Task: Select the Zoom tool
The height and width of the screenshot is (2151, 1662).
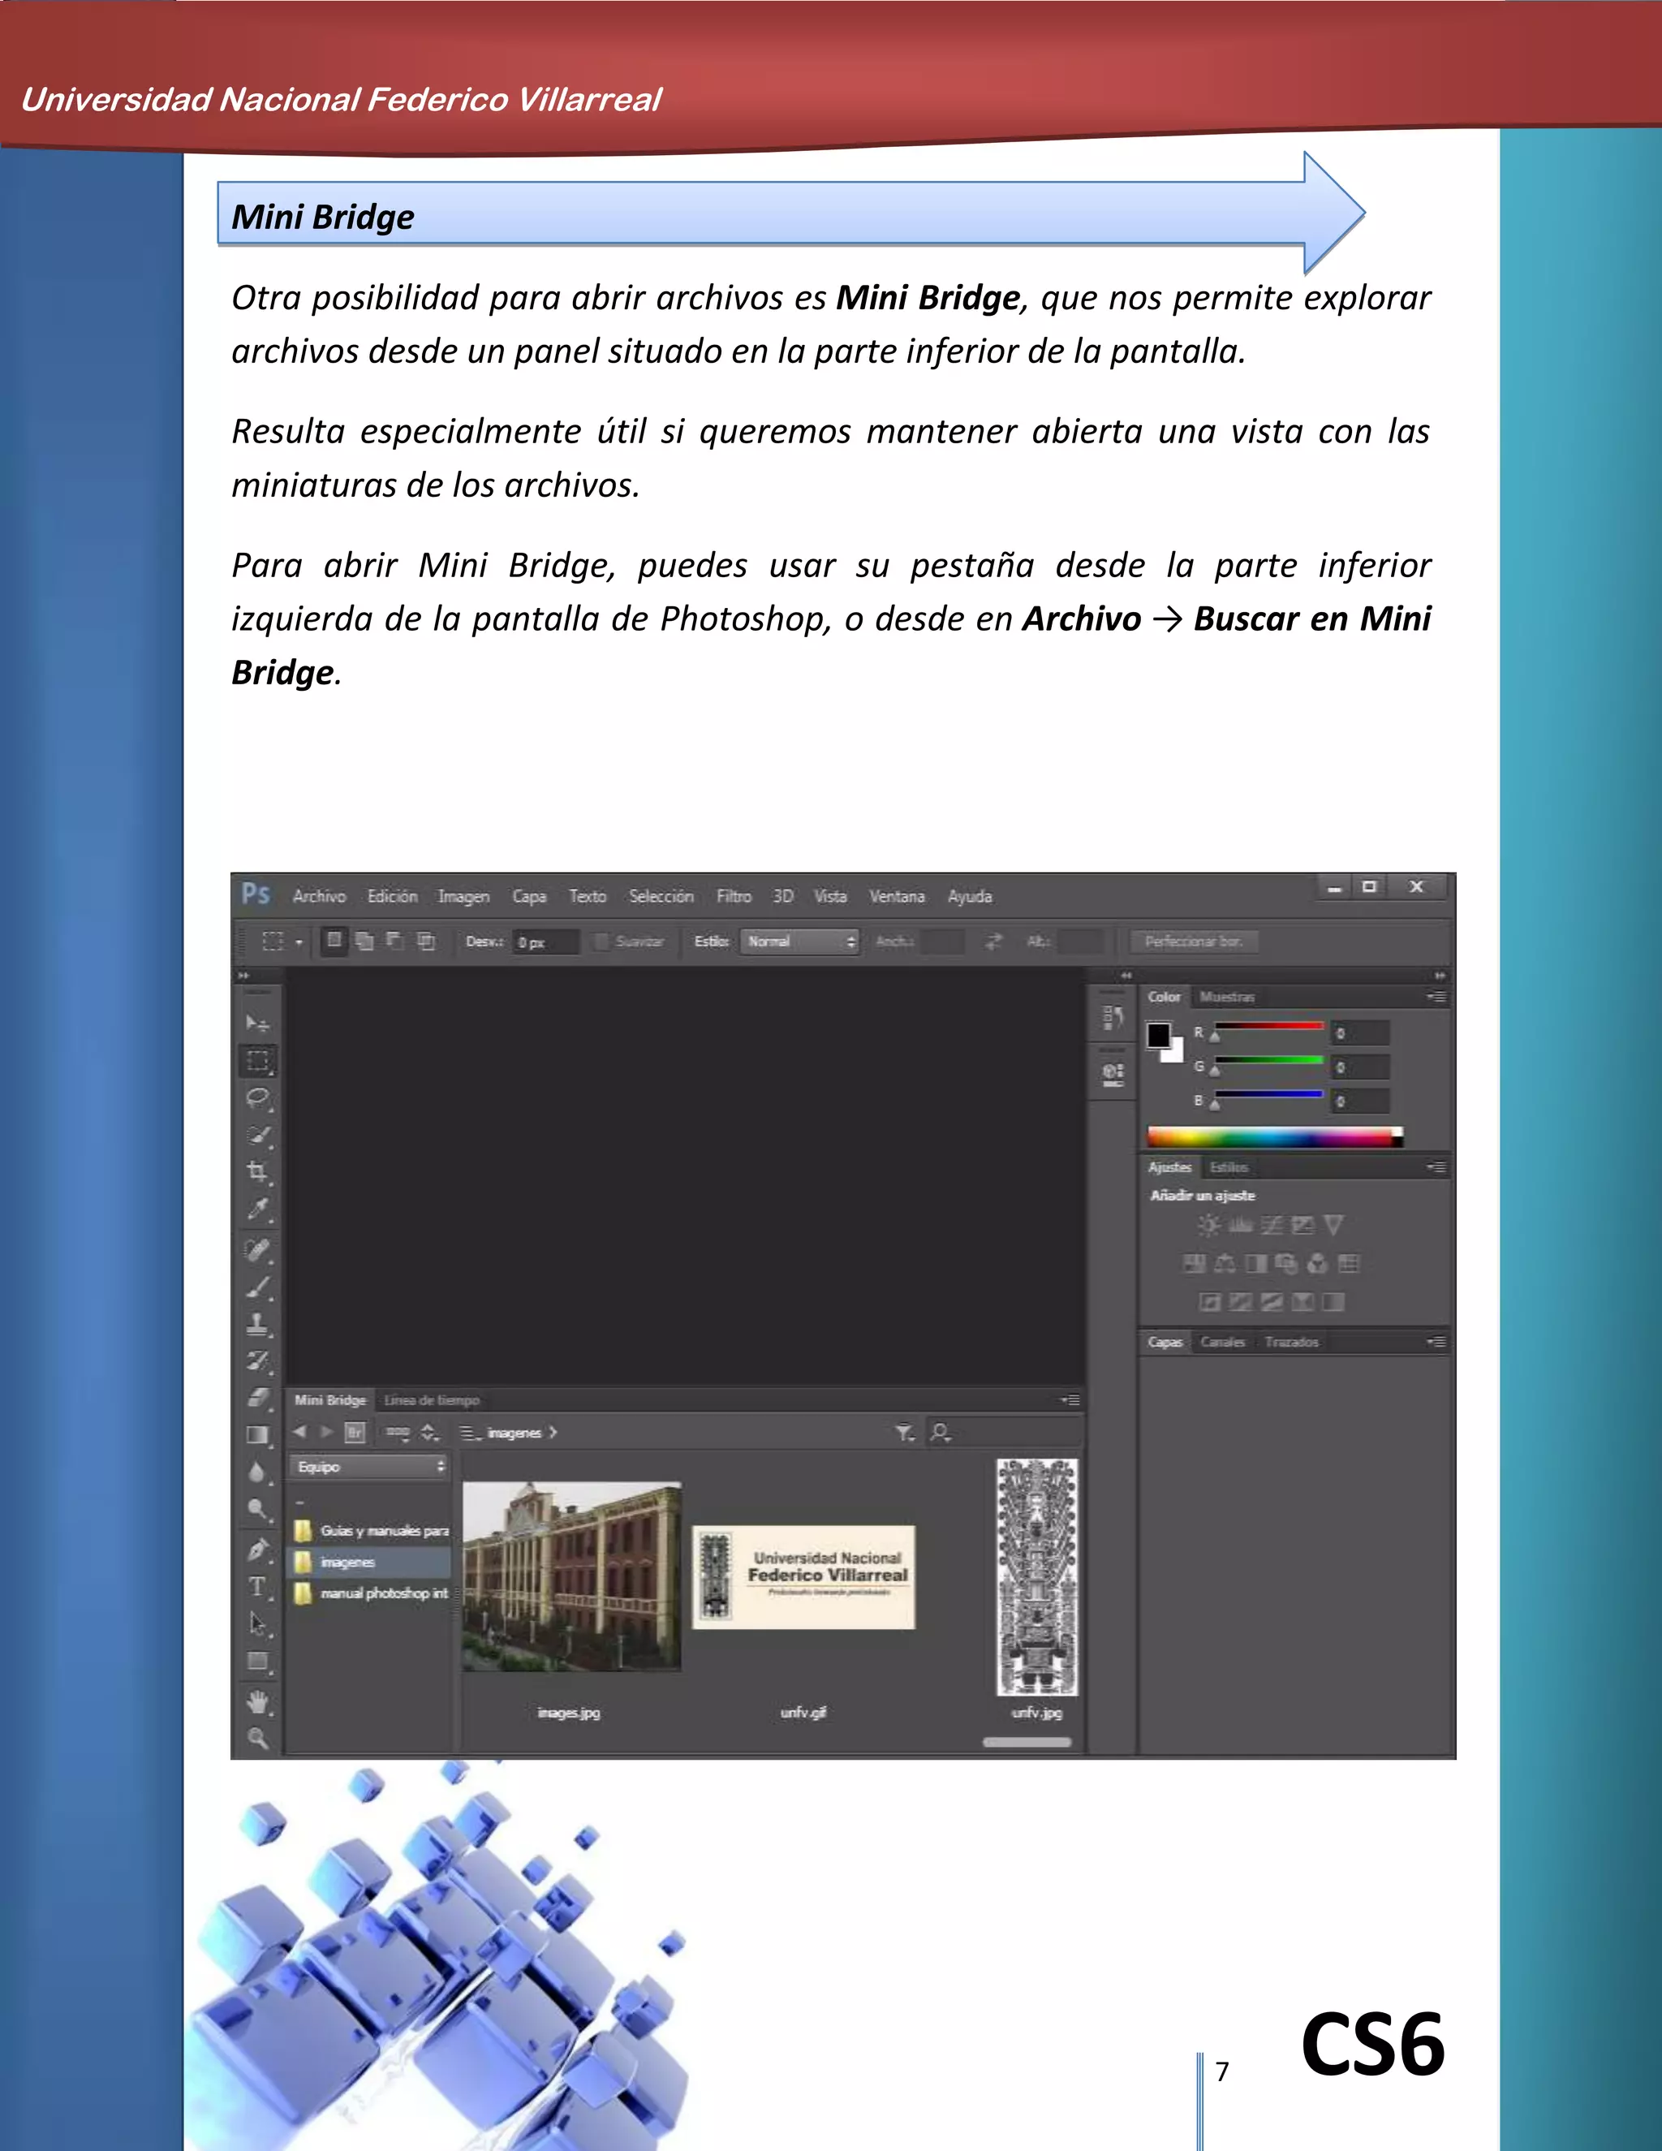Action: [x=258, y=1739]
